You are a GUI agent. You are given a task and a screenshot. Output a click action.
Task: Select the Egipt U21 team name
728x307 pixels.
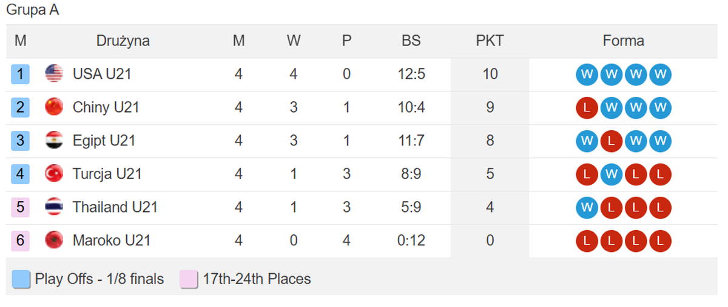click(x=104, y=141)
